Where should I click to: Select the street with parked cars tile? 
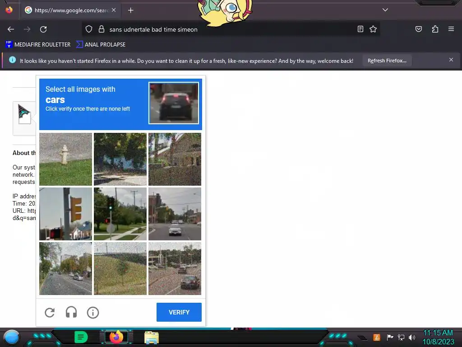click(x=66, y=268)
